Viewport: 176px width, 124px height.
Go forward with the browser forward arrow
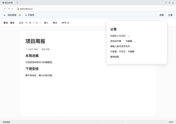tap(9, 9)
